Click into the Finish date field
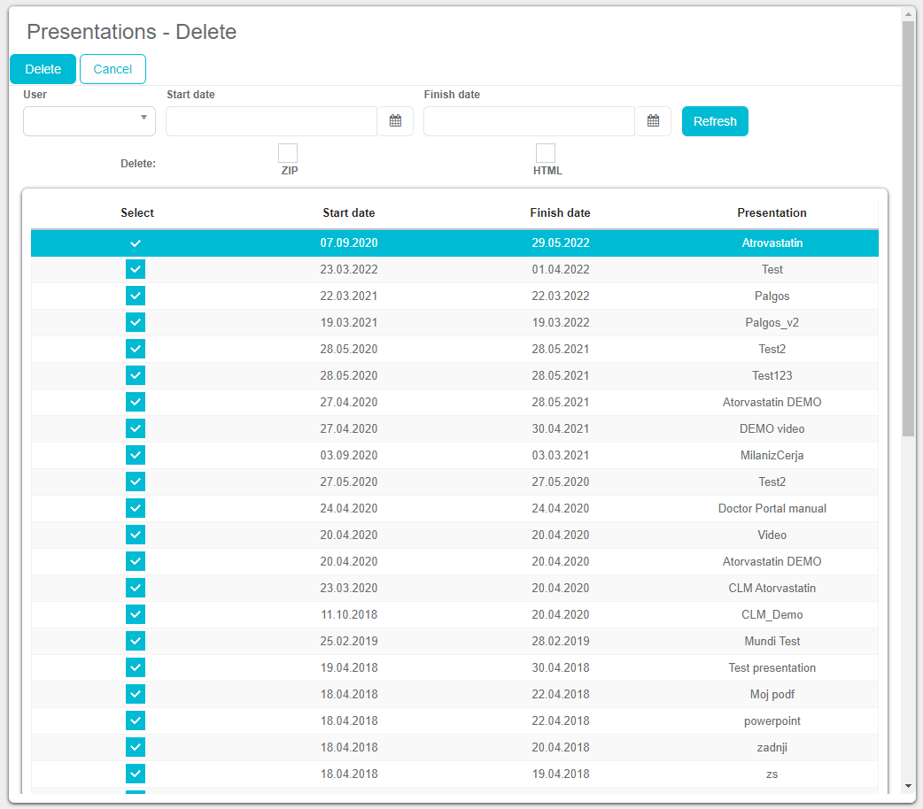Image resolution: width=923 pixels, height=809 pixels. coord(529,121)
